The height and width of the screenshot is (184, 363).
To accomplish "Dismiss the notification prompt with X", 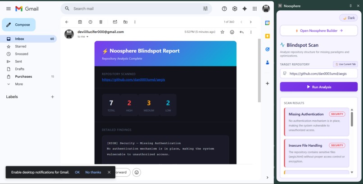I will [109, 172].
